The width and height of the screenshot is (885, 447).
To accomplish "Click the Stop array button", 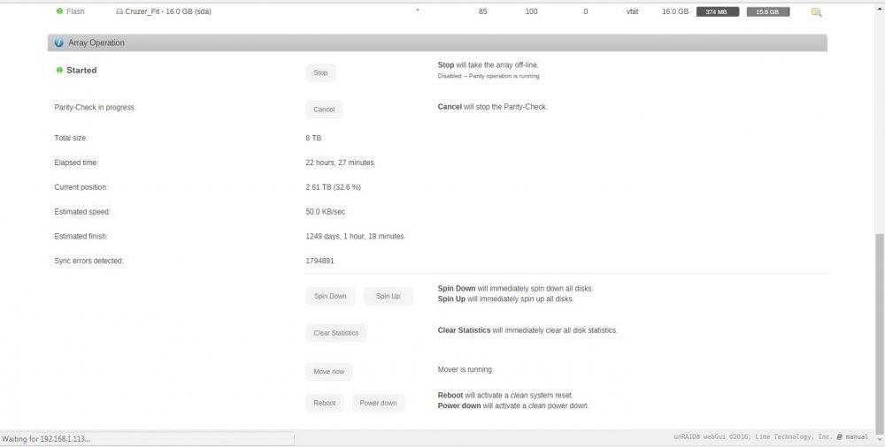I will click(x=320, y=72).
